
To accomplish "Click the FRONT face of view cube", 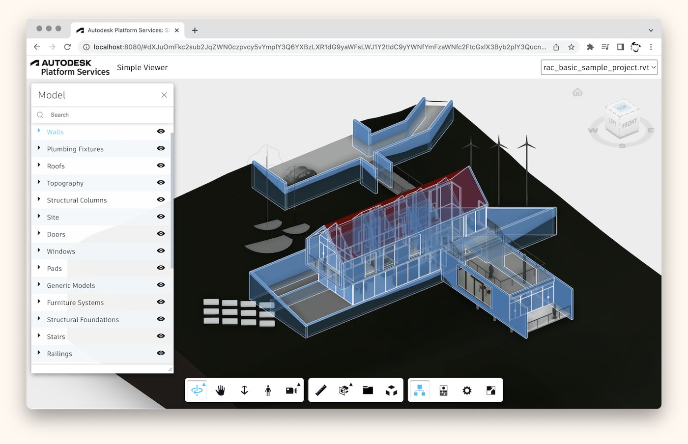I will [629, 123].
